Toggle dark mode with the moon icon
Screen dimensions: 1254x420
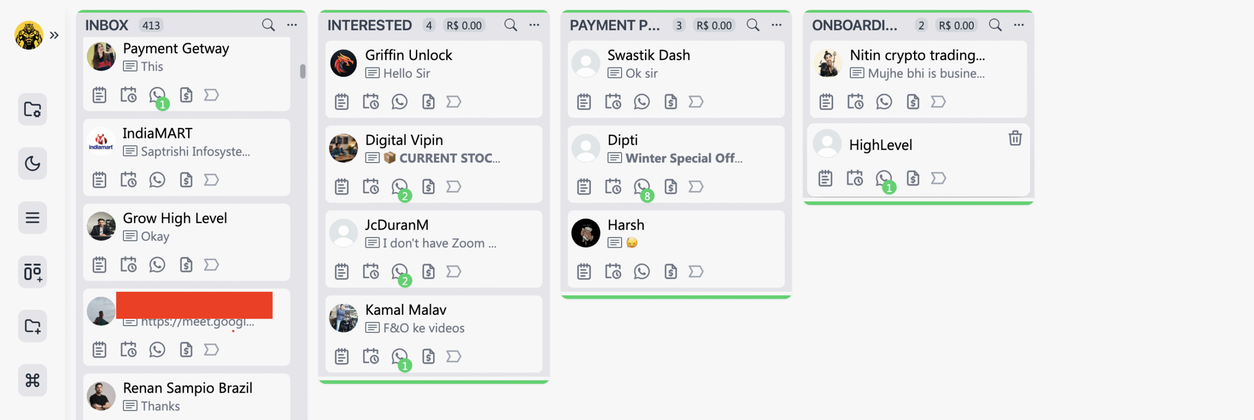pos(32,163)
